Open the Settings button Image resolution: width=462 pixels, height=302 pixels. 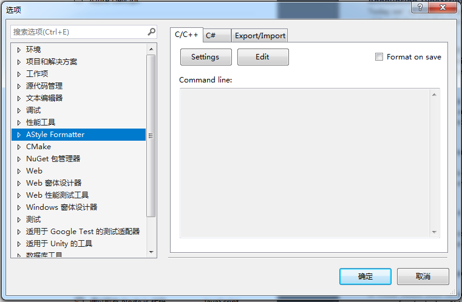(x=206, y=57)
